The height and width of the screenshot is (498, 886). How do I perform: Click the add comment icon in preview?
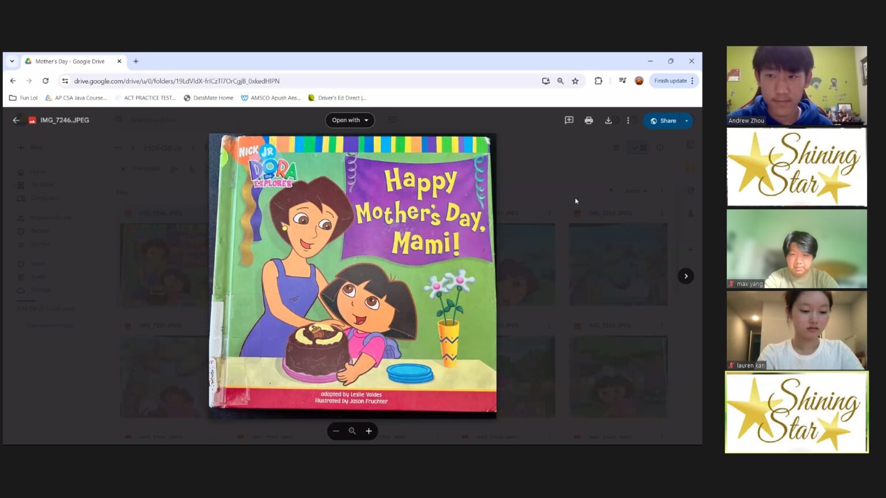pos(569,120)
